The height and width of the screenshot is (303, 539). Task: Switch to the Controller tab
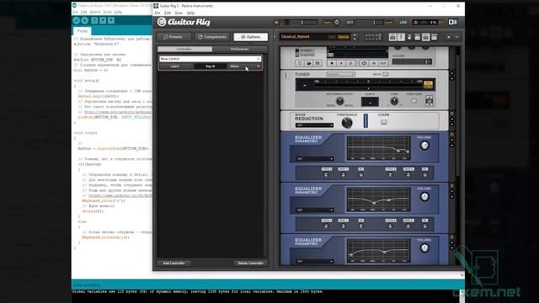[184, 49]
